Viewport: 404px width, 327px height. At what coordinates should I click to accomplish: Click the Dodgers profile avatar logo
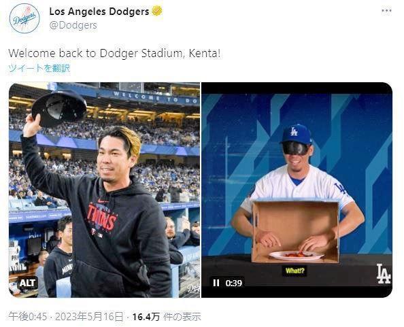click(24, 18)
